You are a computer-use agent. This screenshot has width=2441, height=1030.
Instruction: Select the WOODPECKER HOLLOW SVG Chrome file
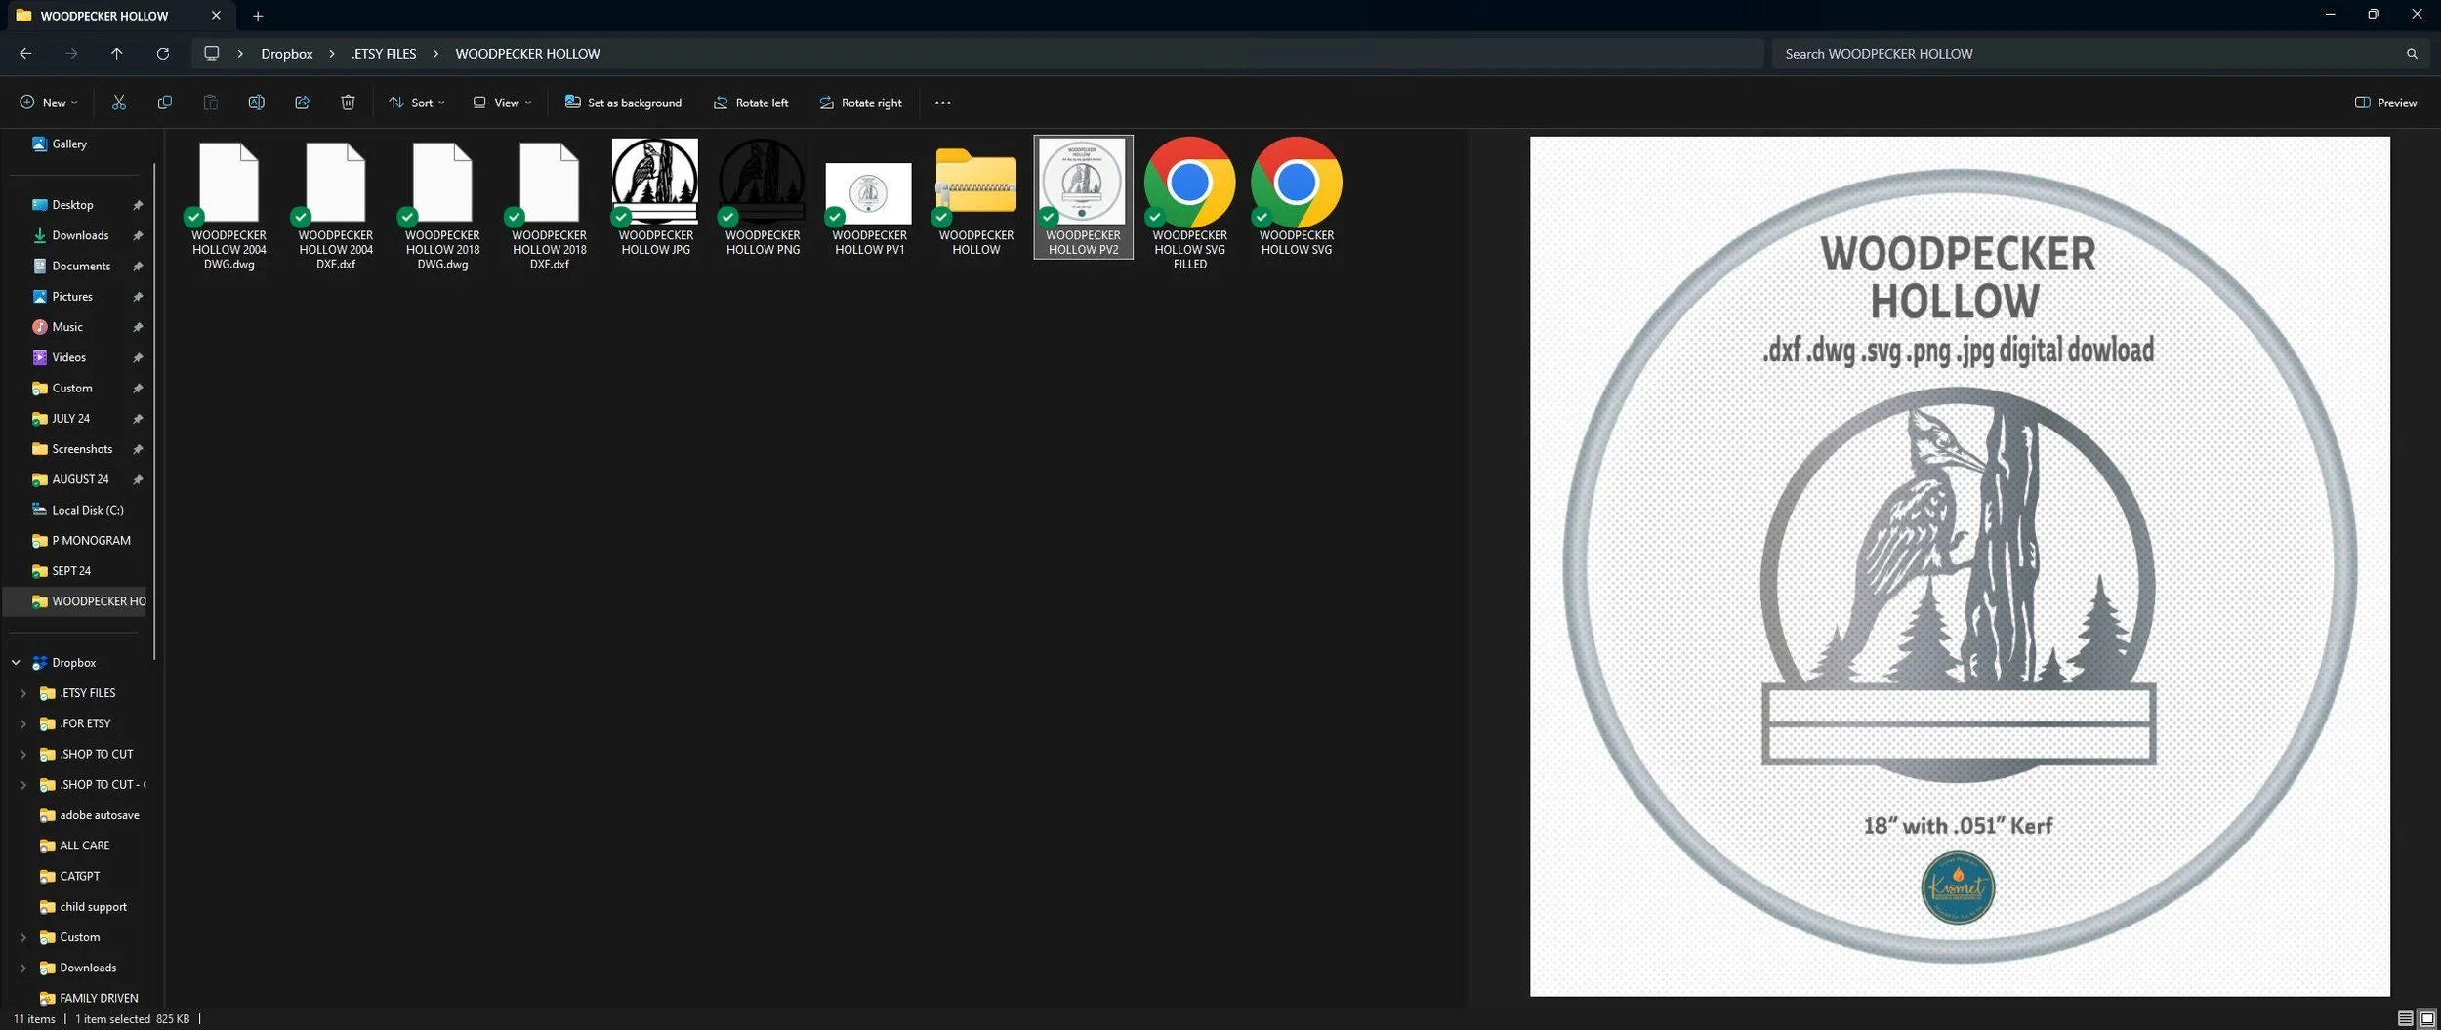click(1296, 196)
